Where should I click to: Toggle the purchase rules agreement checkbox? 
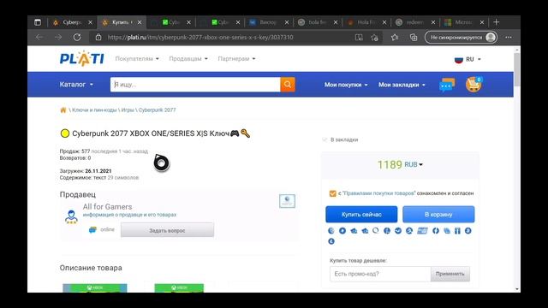tap(332, 193)
